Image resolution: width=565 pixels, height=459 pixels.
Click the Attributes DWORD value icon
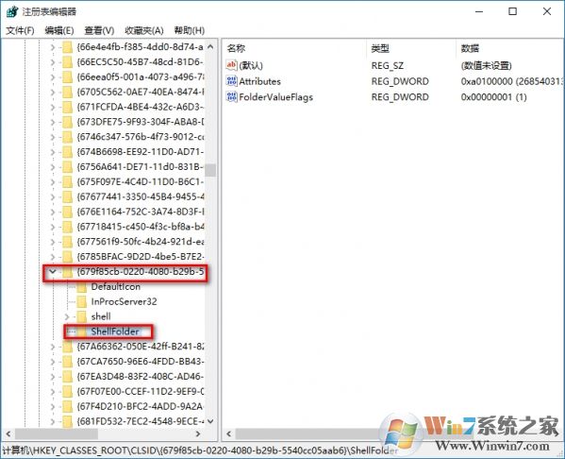coord(231,81)
